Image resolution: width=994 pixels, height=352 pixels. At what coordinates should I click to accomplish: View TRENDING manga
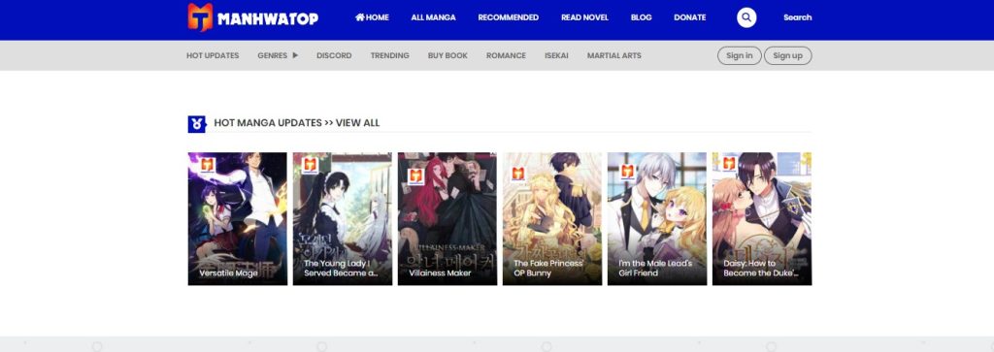coord(390,55)
